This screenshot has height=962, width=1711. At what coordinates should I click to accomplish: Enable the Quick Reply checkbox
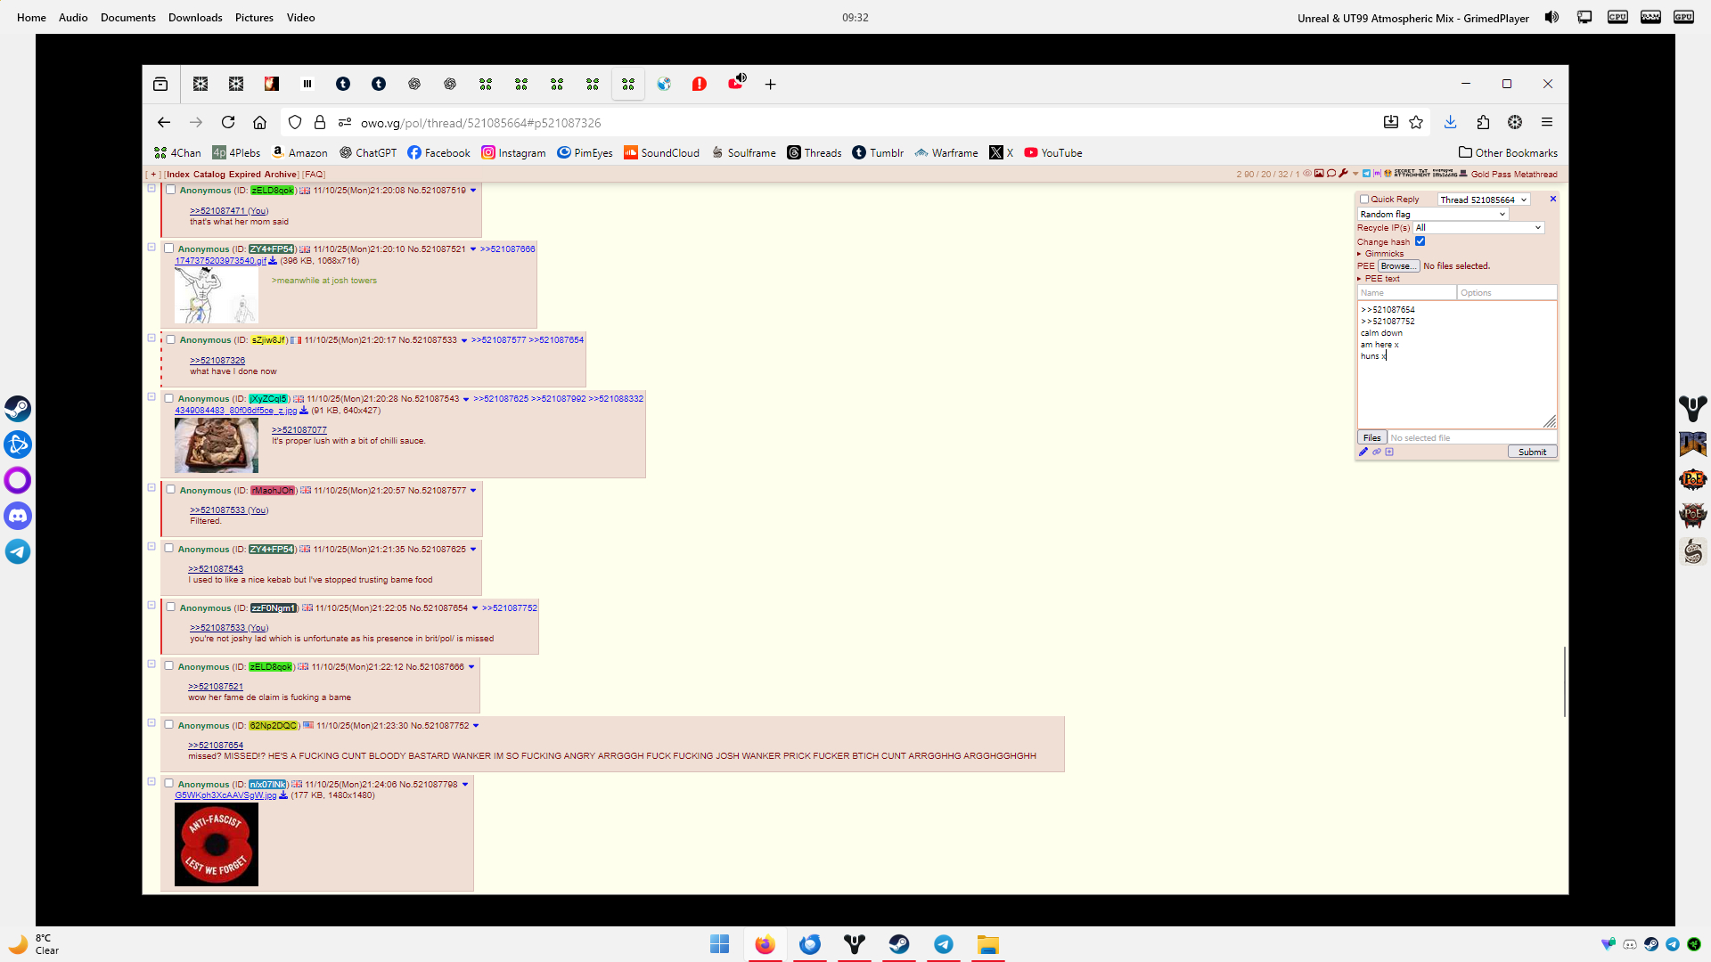[1364, 200]
